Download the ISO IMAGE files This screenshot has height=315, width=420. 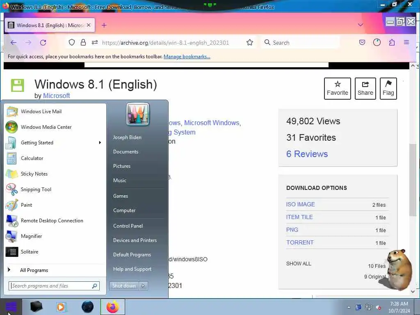[x=300, y=204]
